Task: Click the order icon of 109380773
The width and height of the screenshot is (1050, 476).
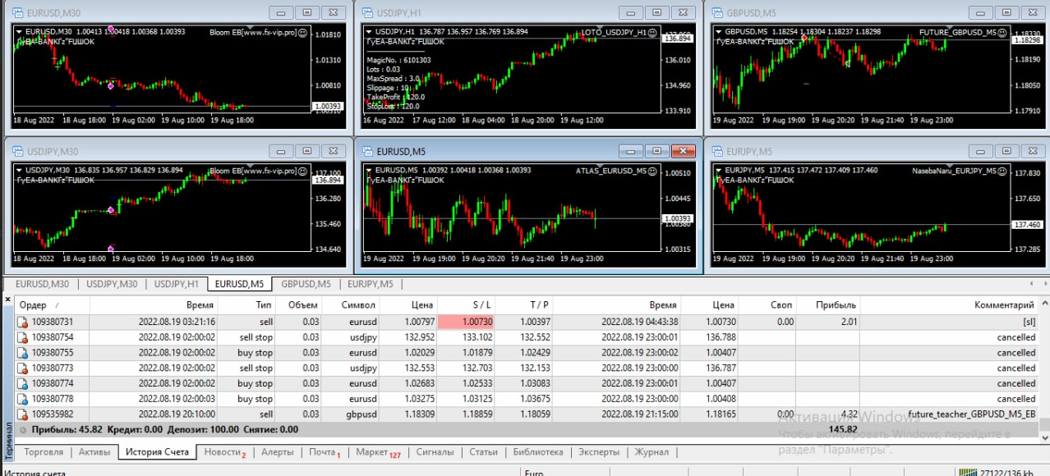Action: click(x=24, y=368)
